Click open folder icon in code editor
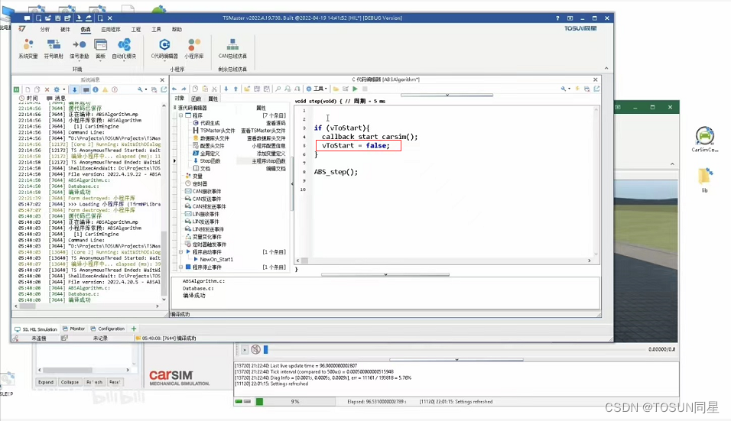731x421 pixels. [x=336, y=89]
